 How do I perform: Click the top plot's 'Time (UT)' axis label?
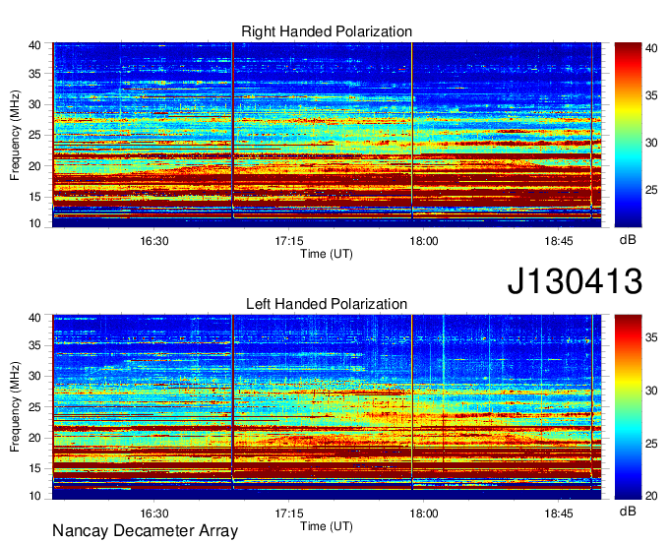point(327,254)
